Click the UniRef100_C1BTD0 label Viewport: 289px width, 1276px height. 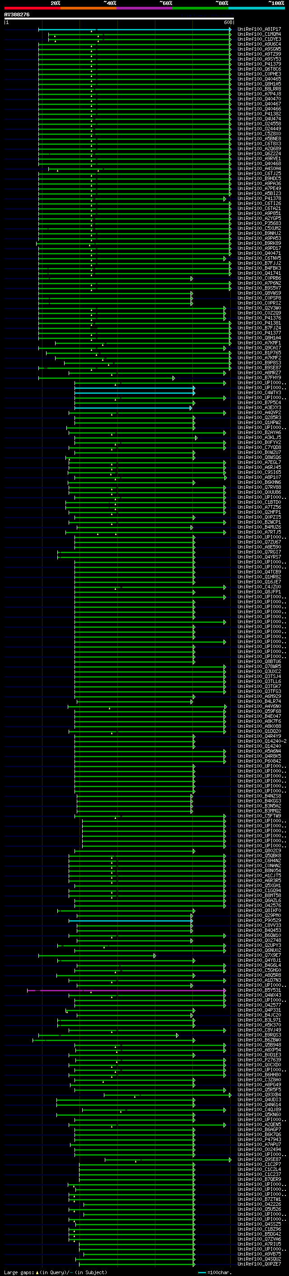click(259, 502)
